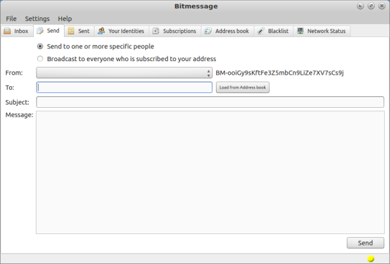Open the Settings menu
The image size is (390, 264).
point(37,18)
